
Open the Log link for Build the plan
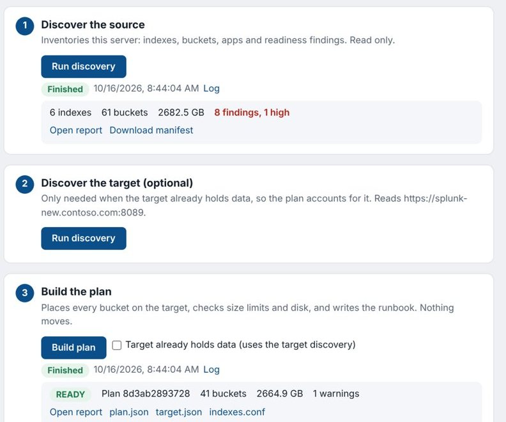click(x=211, y=370)
